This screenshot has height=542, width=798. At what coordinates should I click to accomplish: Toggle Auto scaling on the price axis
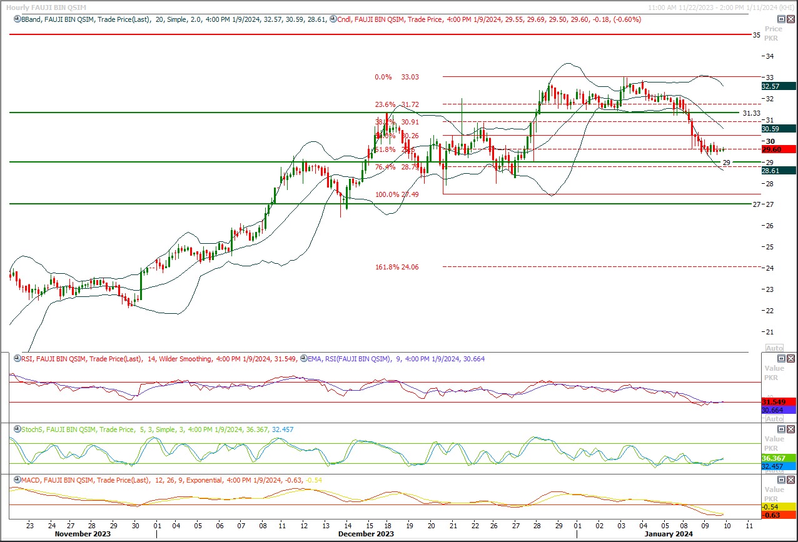tap(774, 348)
